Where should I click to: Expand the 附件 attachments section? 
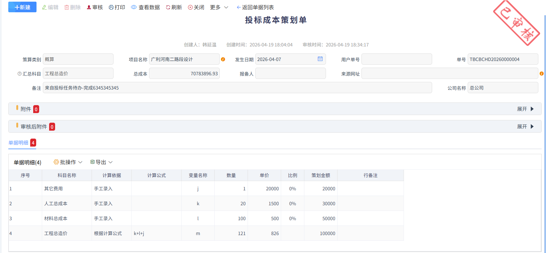525,109
